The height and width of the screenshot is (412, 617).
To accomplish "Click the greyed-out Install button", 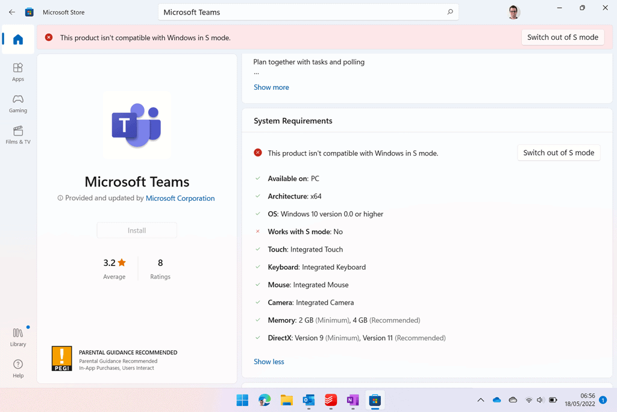I will [137, 230].
